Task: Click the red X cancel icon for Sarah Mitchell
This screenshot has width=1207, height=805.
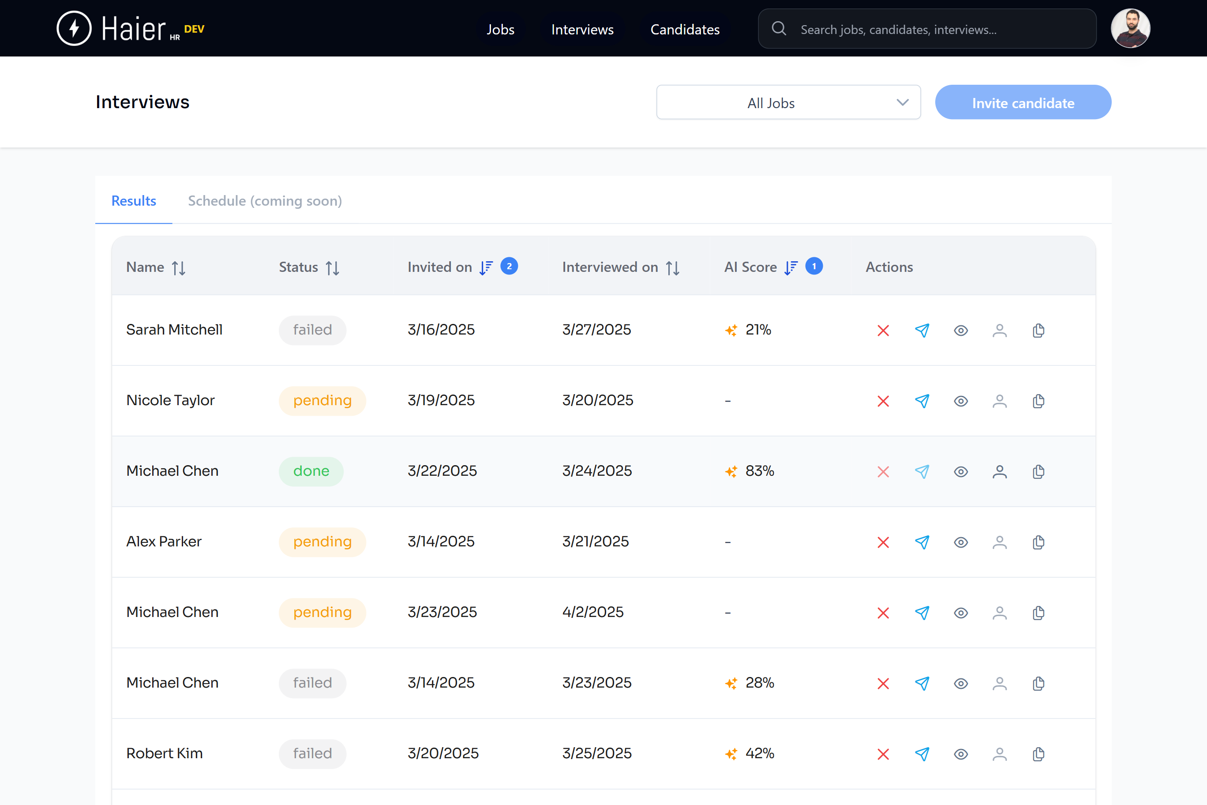Action: 883,330
